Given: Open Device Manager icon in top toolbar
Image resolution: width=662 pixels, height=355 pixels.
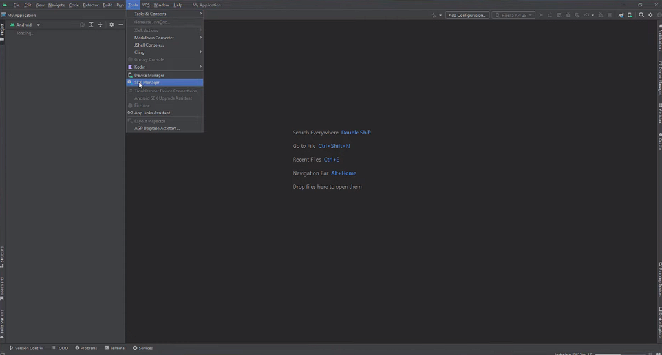Looking at the screenshot, I should point(630,15).
